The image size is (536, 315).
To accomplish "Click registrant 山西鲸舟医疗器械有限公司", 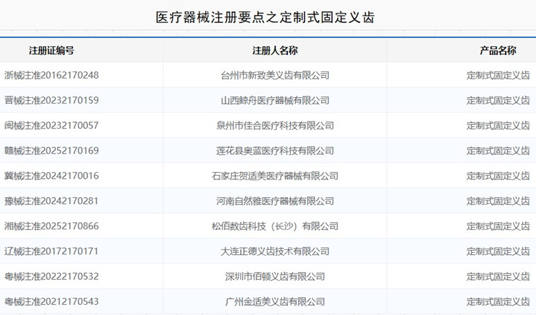I will tap(275, 101).
